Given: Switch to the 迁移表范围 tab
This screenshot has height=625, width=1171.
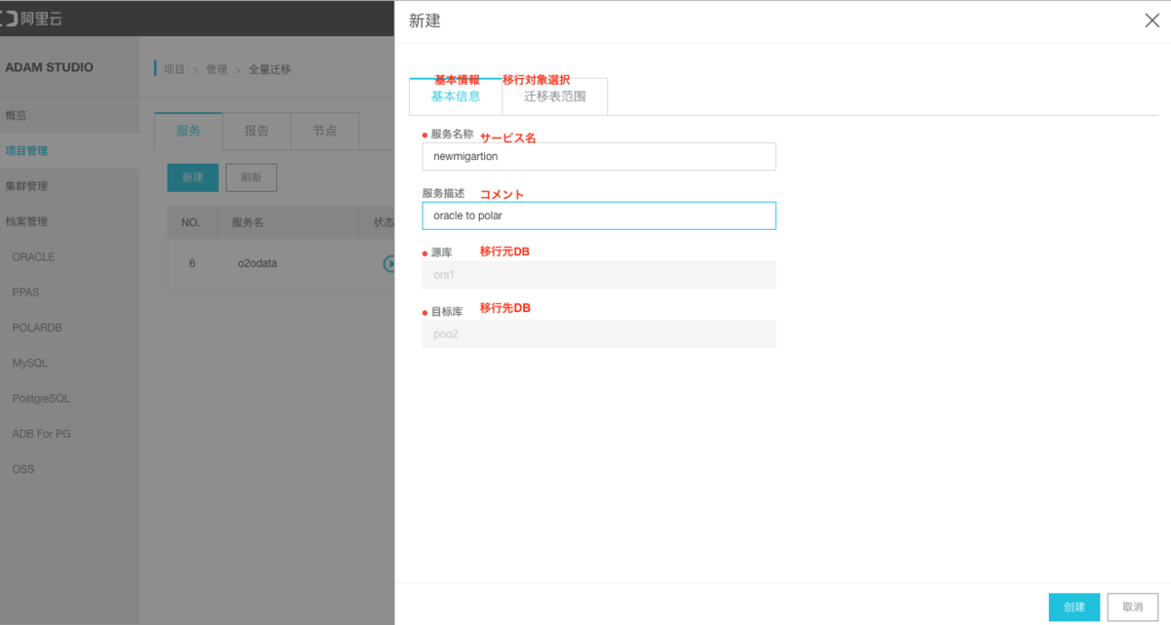Looking at the screenshot, I should click(x=555, y=97).
